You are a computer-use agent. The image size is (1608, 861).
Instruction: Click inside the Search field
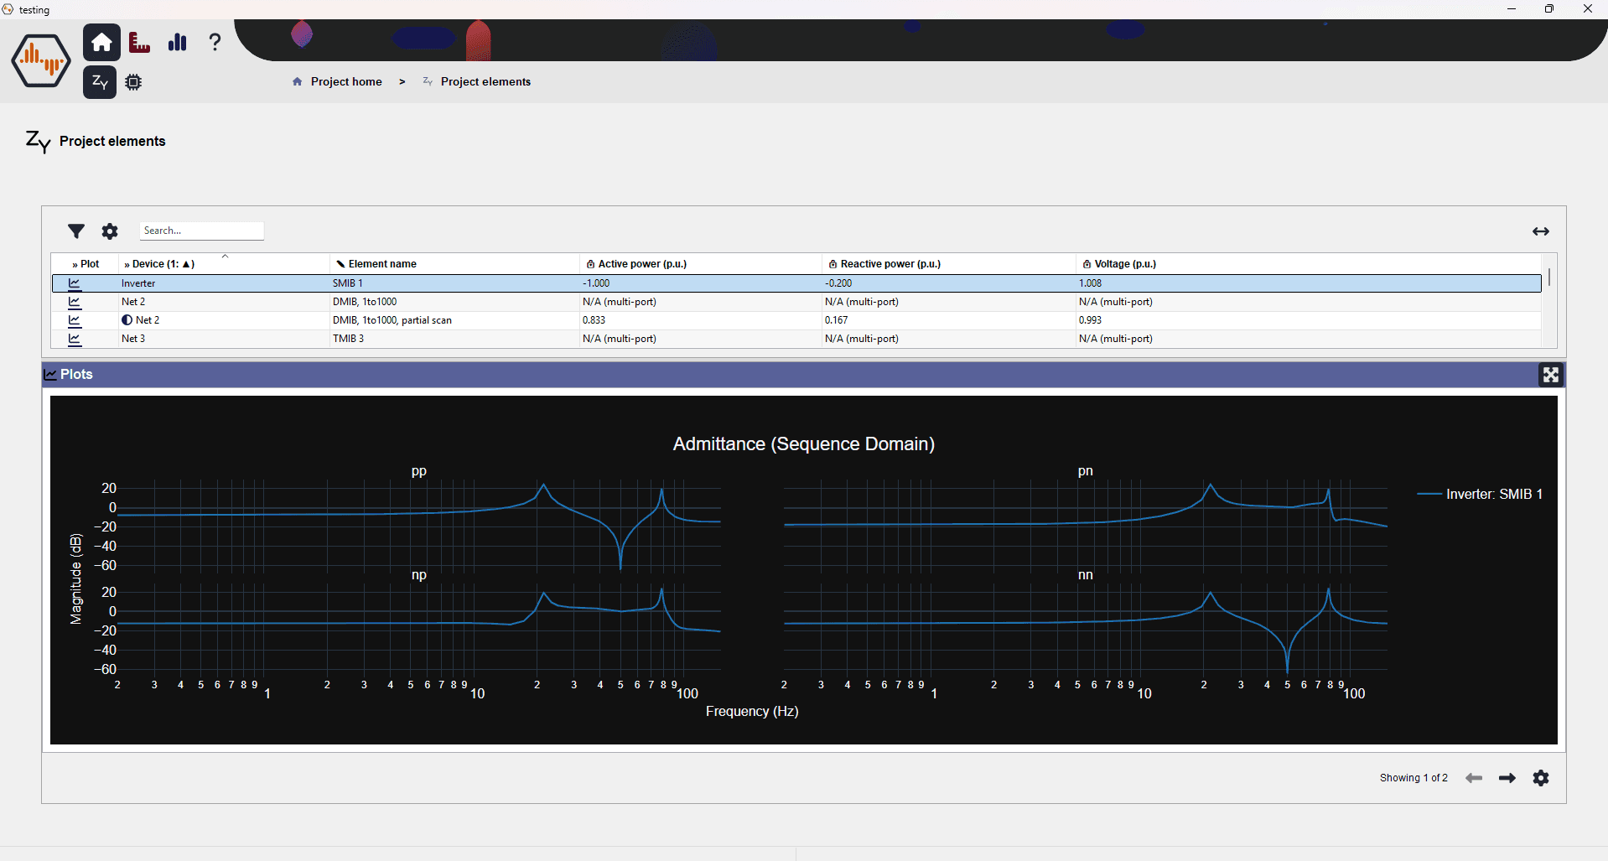tap(201, 231)
